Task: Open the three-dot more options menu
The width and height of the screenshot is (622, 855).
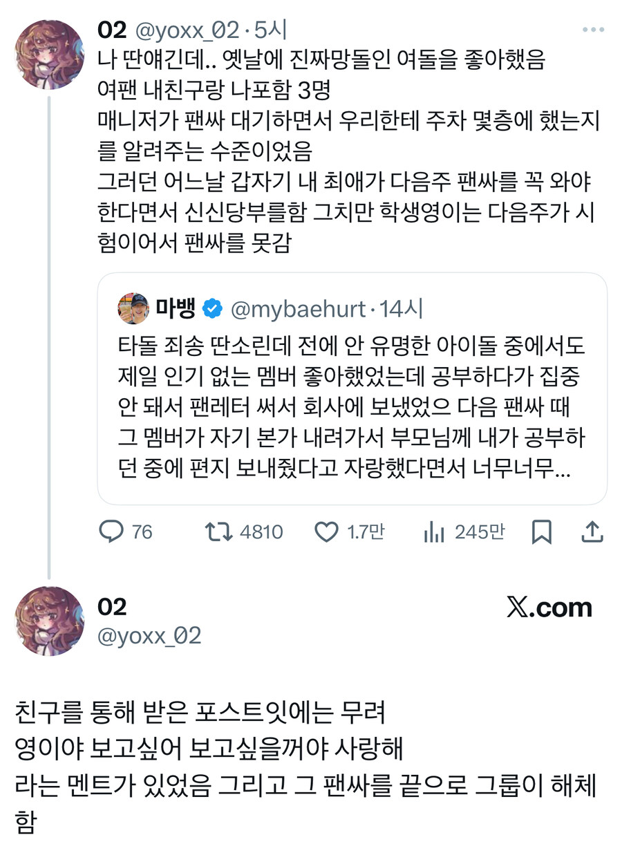Action: coord(593,30)
